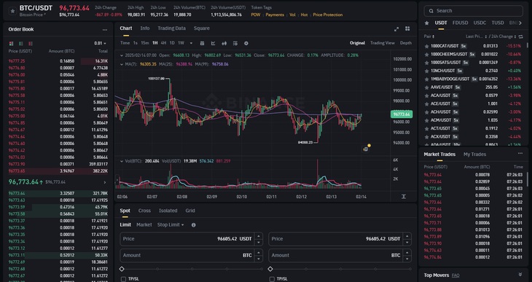Screen dimensions: 532x282
Task: Select the 4H time interval
Action: [x=163, y=43]
